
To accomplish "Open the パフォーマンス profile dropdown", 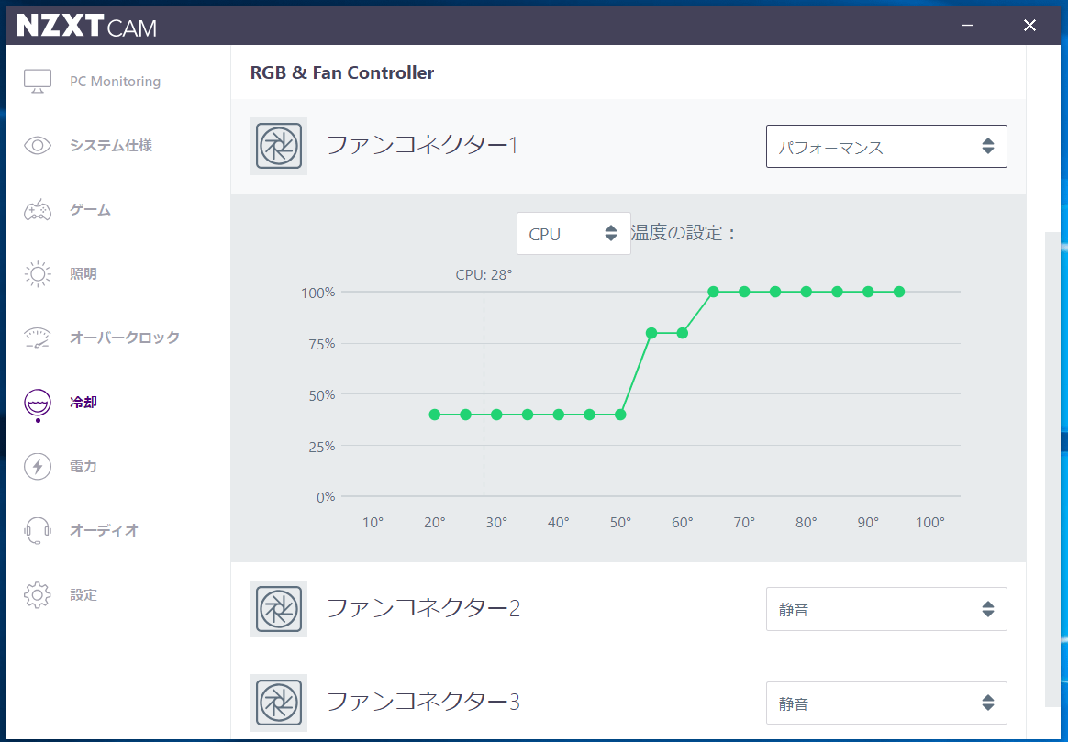I will pyautogui.click(x=886, y=147).
